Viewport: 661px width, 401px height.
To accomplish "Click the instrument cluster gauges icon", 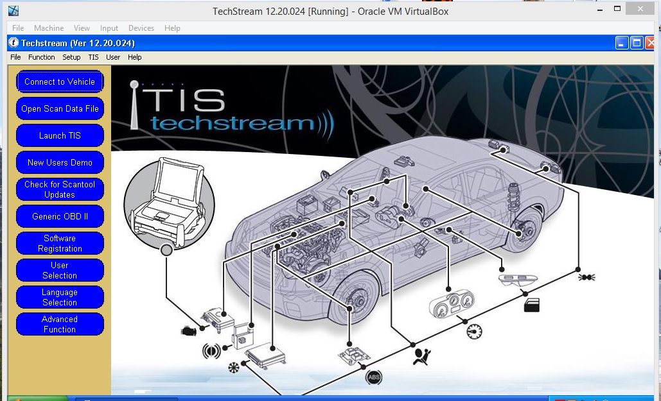I will [452, 303].
